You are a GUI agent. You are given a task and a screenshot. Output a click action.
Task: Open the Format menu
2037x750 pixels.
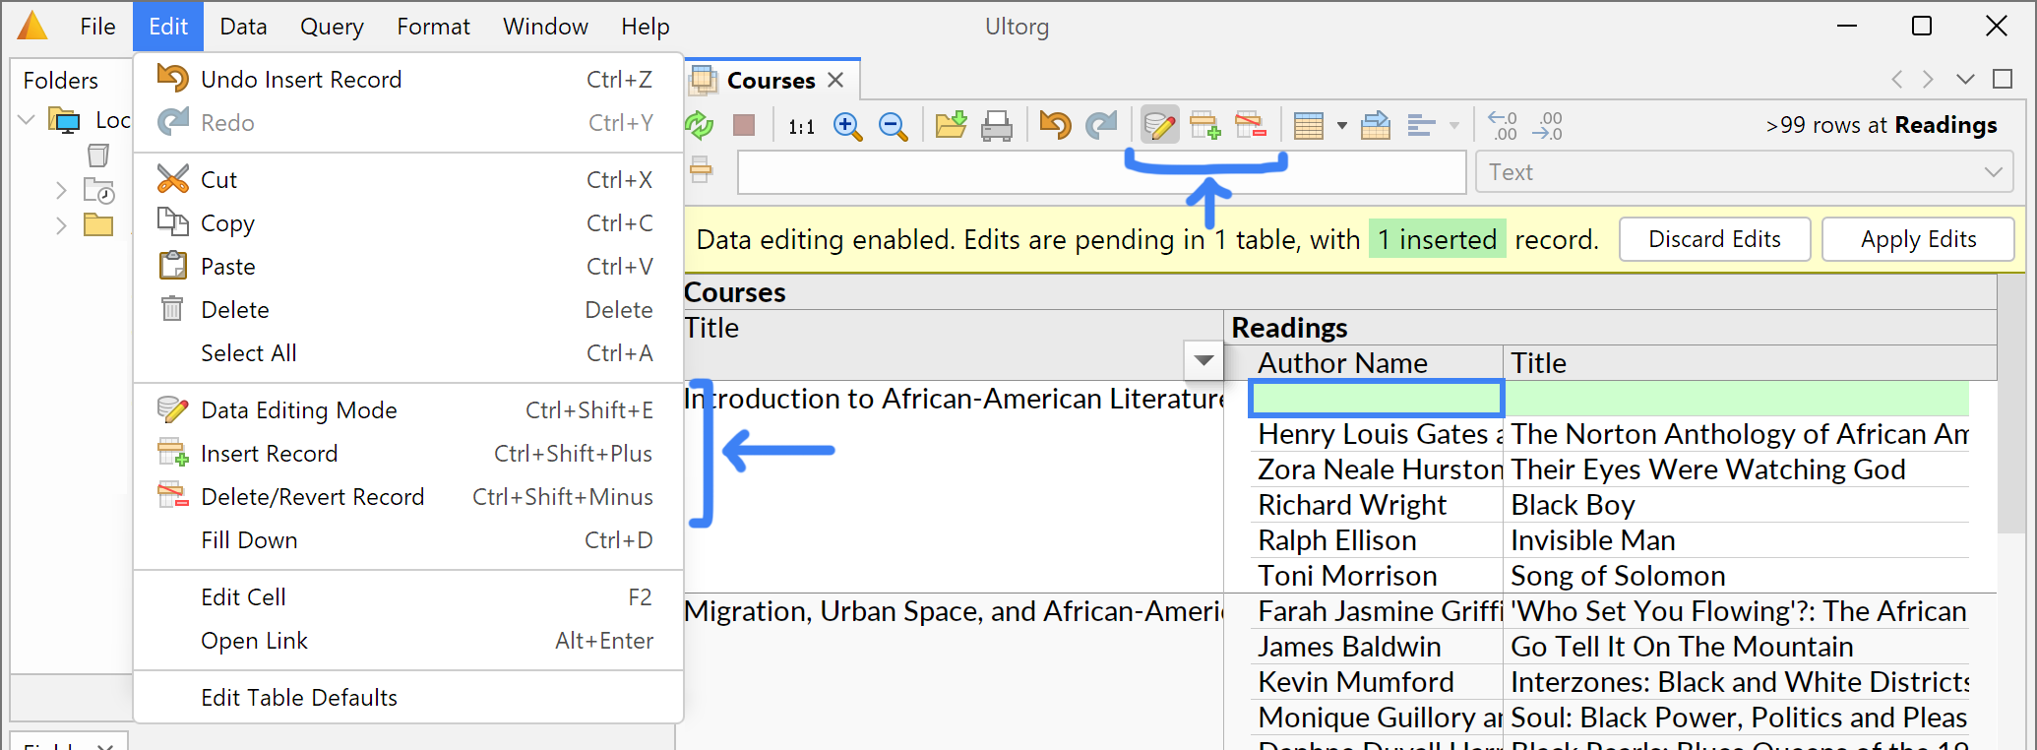pos(433,27)
